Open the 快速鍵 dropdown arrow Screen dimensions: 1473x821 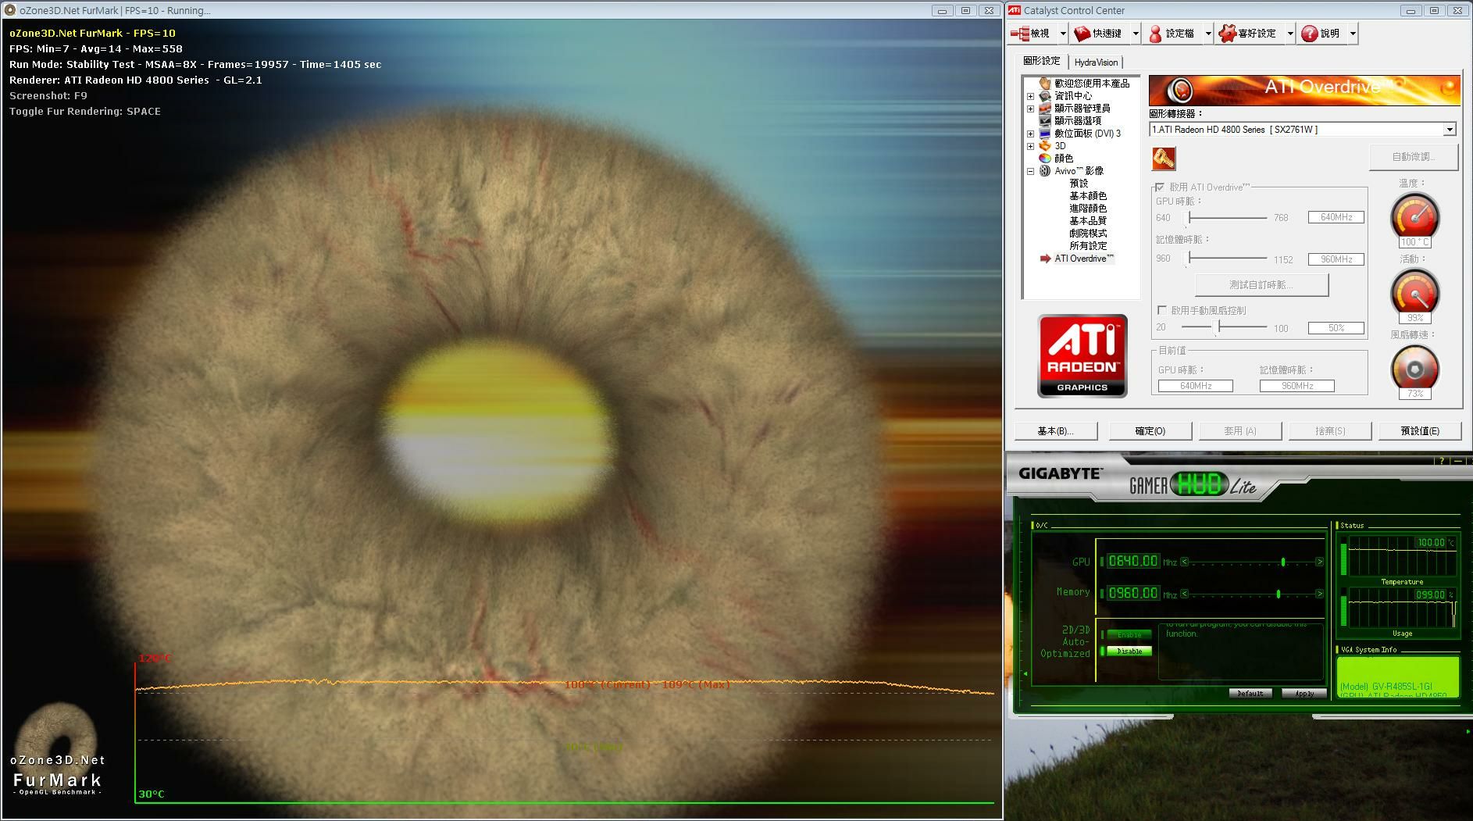(x=1136, y=34)
